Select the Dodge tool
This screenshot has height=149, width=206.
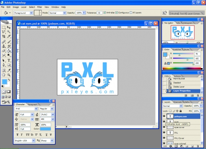click(x=9, y=55)
